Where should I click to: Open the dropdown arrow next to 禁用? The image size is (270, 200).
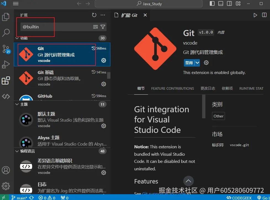click(197, 63)
